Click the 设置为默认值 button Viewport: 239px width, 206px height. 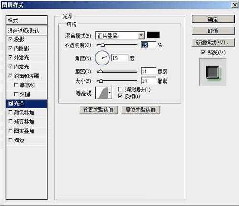[98, 109]
